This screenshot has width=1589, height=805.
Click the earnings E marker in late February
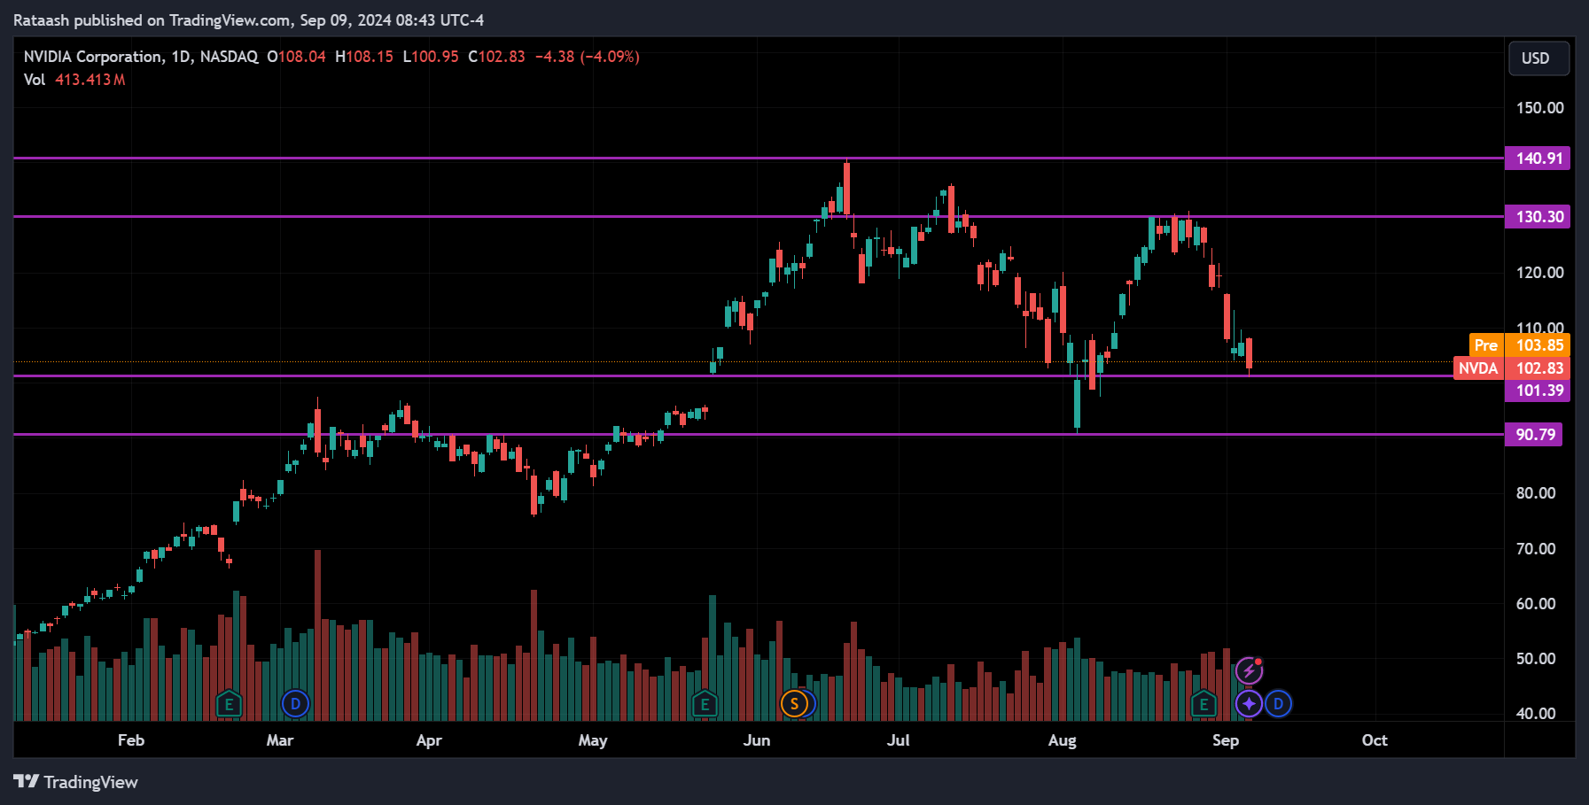tap(229, 704)
